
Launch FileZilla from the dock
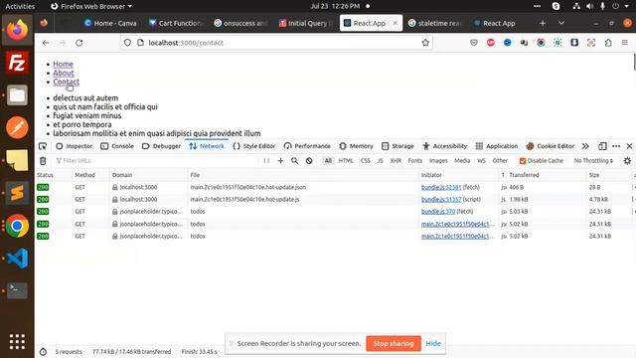pyautogui.click(x=17, y=63)
